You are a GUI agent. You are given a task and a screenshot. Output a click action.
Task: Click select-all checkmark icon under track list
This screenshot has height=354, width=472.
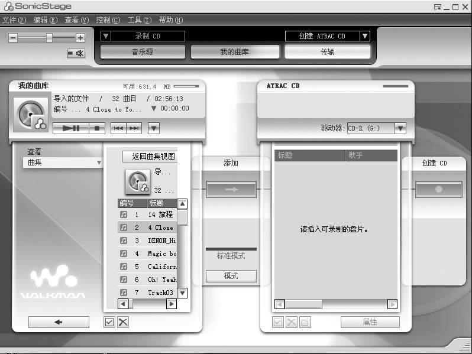[x=109, y=322]
